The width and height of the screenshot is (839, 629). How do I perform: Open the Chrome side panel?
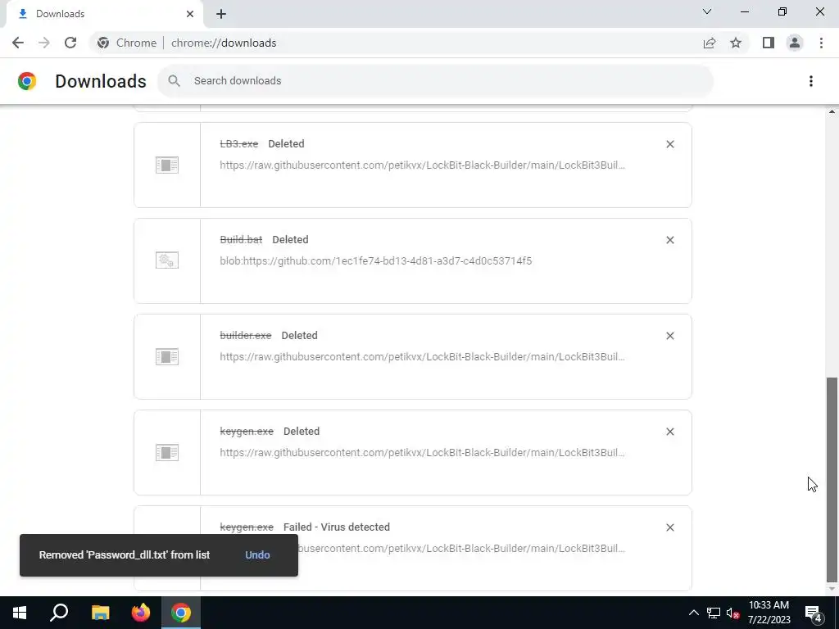(x=769, y=43)
